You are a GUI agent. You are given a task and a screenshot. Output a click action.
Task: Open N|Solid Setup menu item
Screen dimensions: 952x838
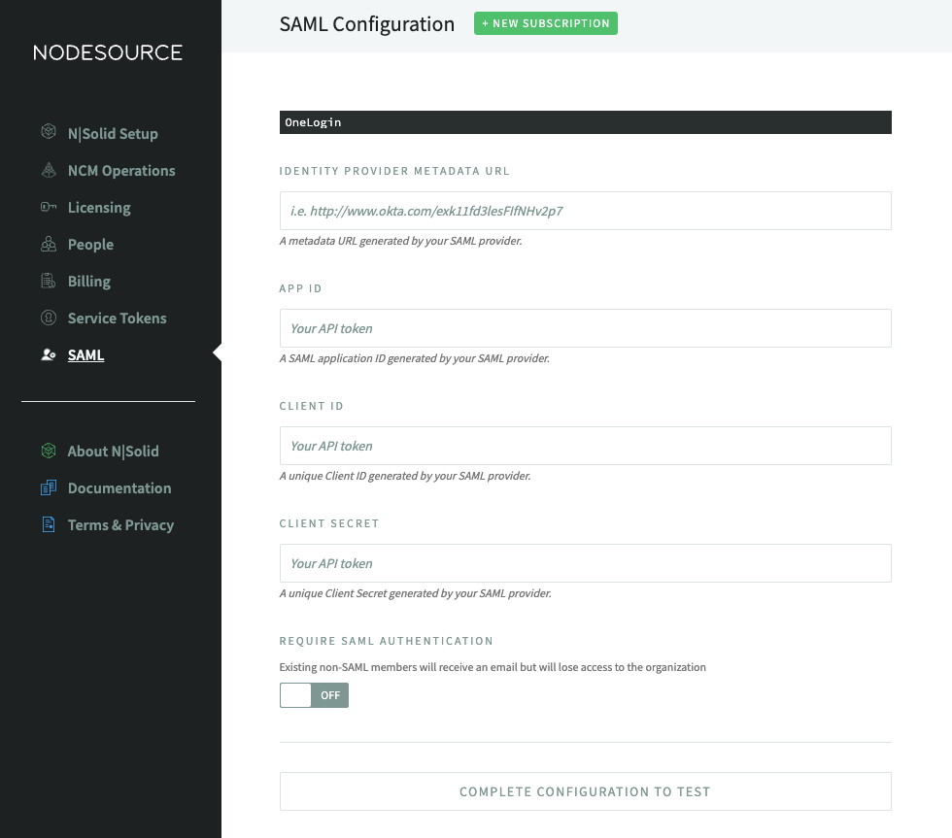[x=113, y=133]
